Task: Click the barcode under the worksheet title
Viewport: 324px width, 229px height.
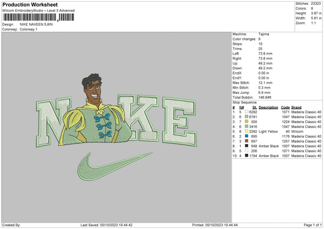Action: point(38,17)
